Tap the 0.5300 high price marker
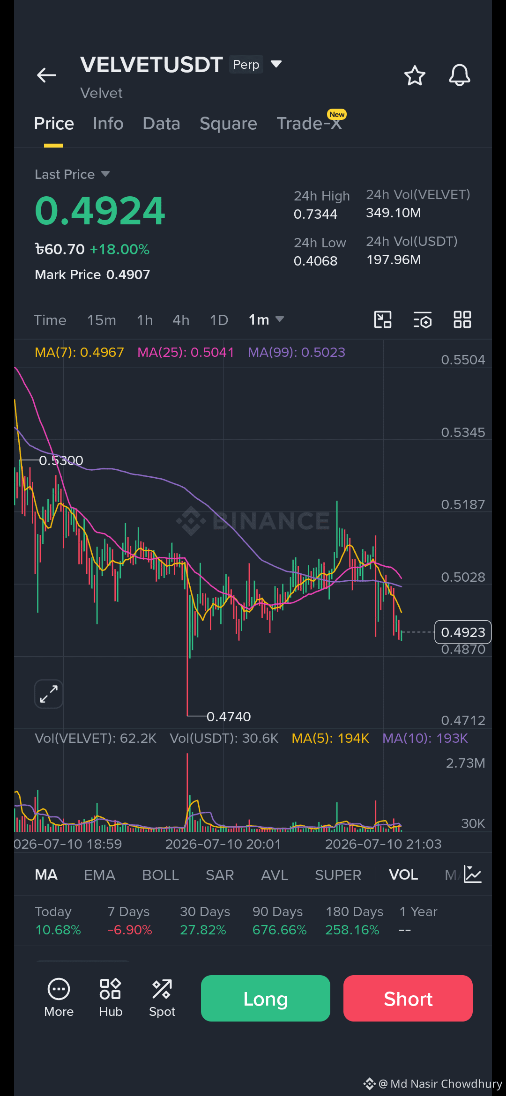 (x=61, y=460)
